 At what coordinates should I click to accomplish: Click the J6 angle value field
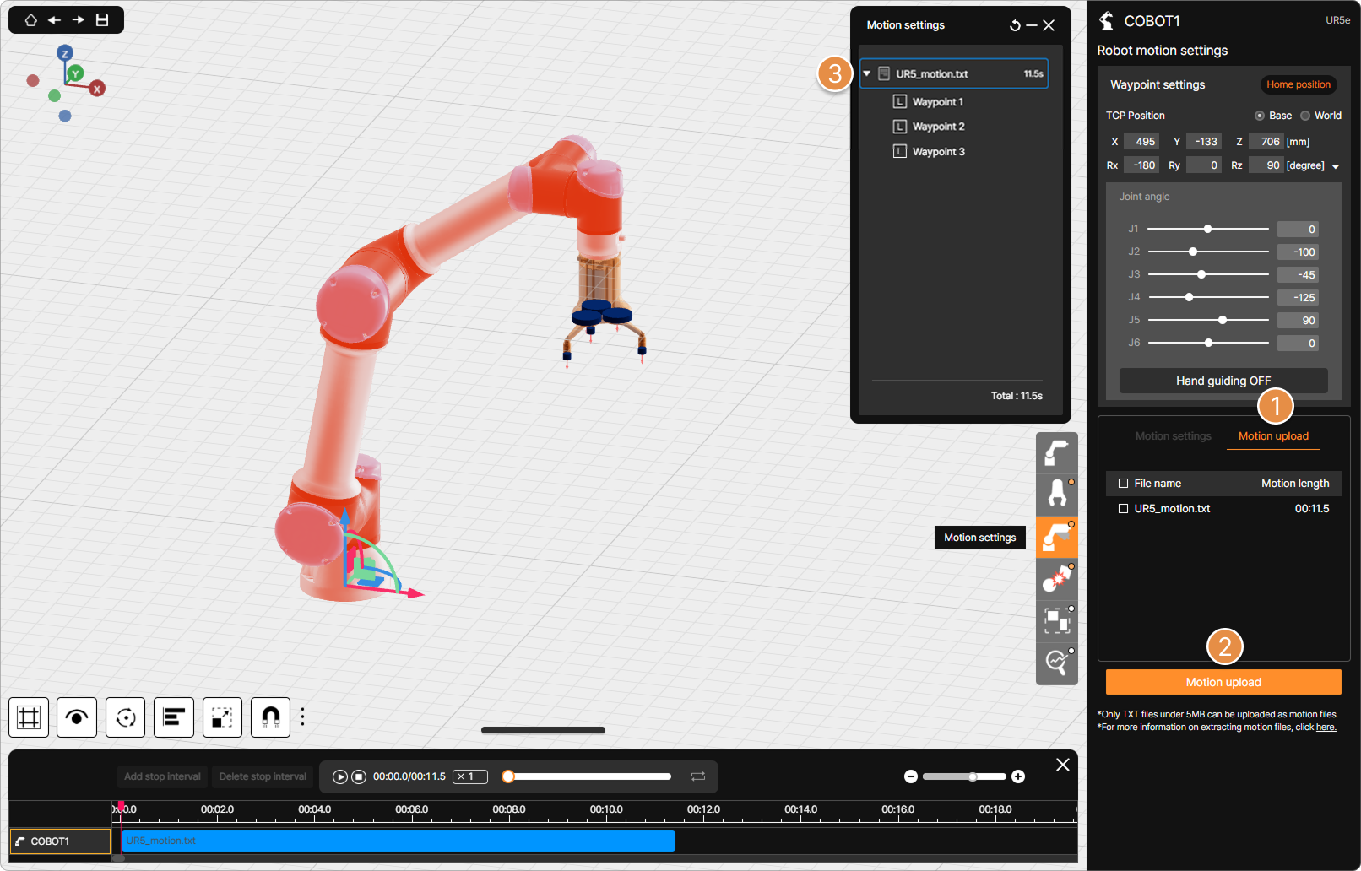[1298, 343]
